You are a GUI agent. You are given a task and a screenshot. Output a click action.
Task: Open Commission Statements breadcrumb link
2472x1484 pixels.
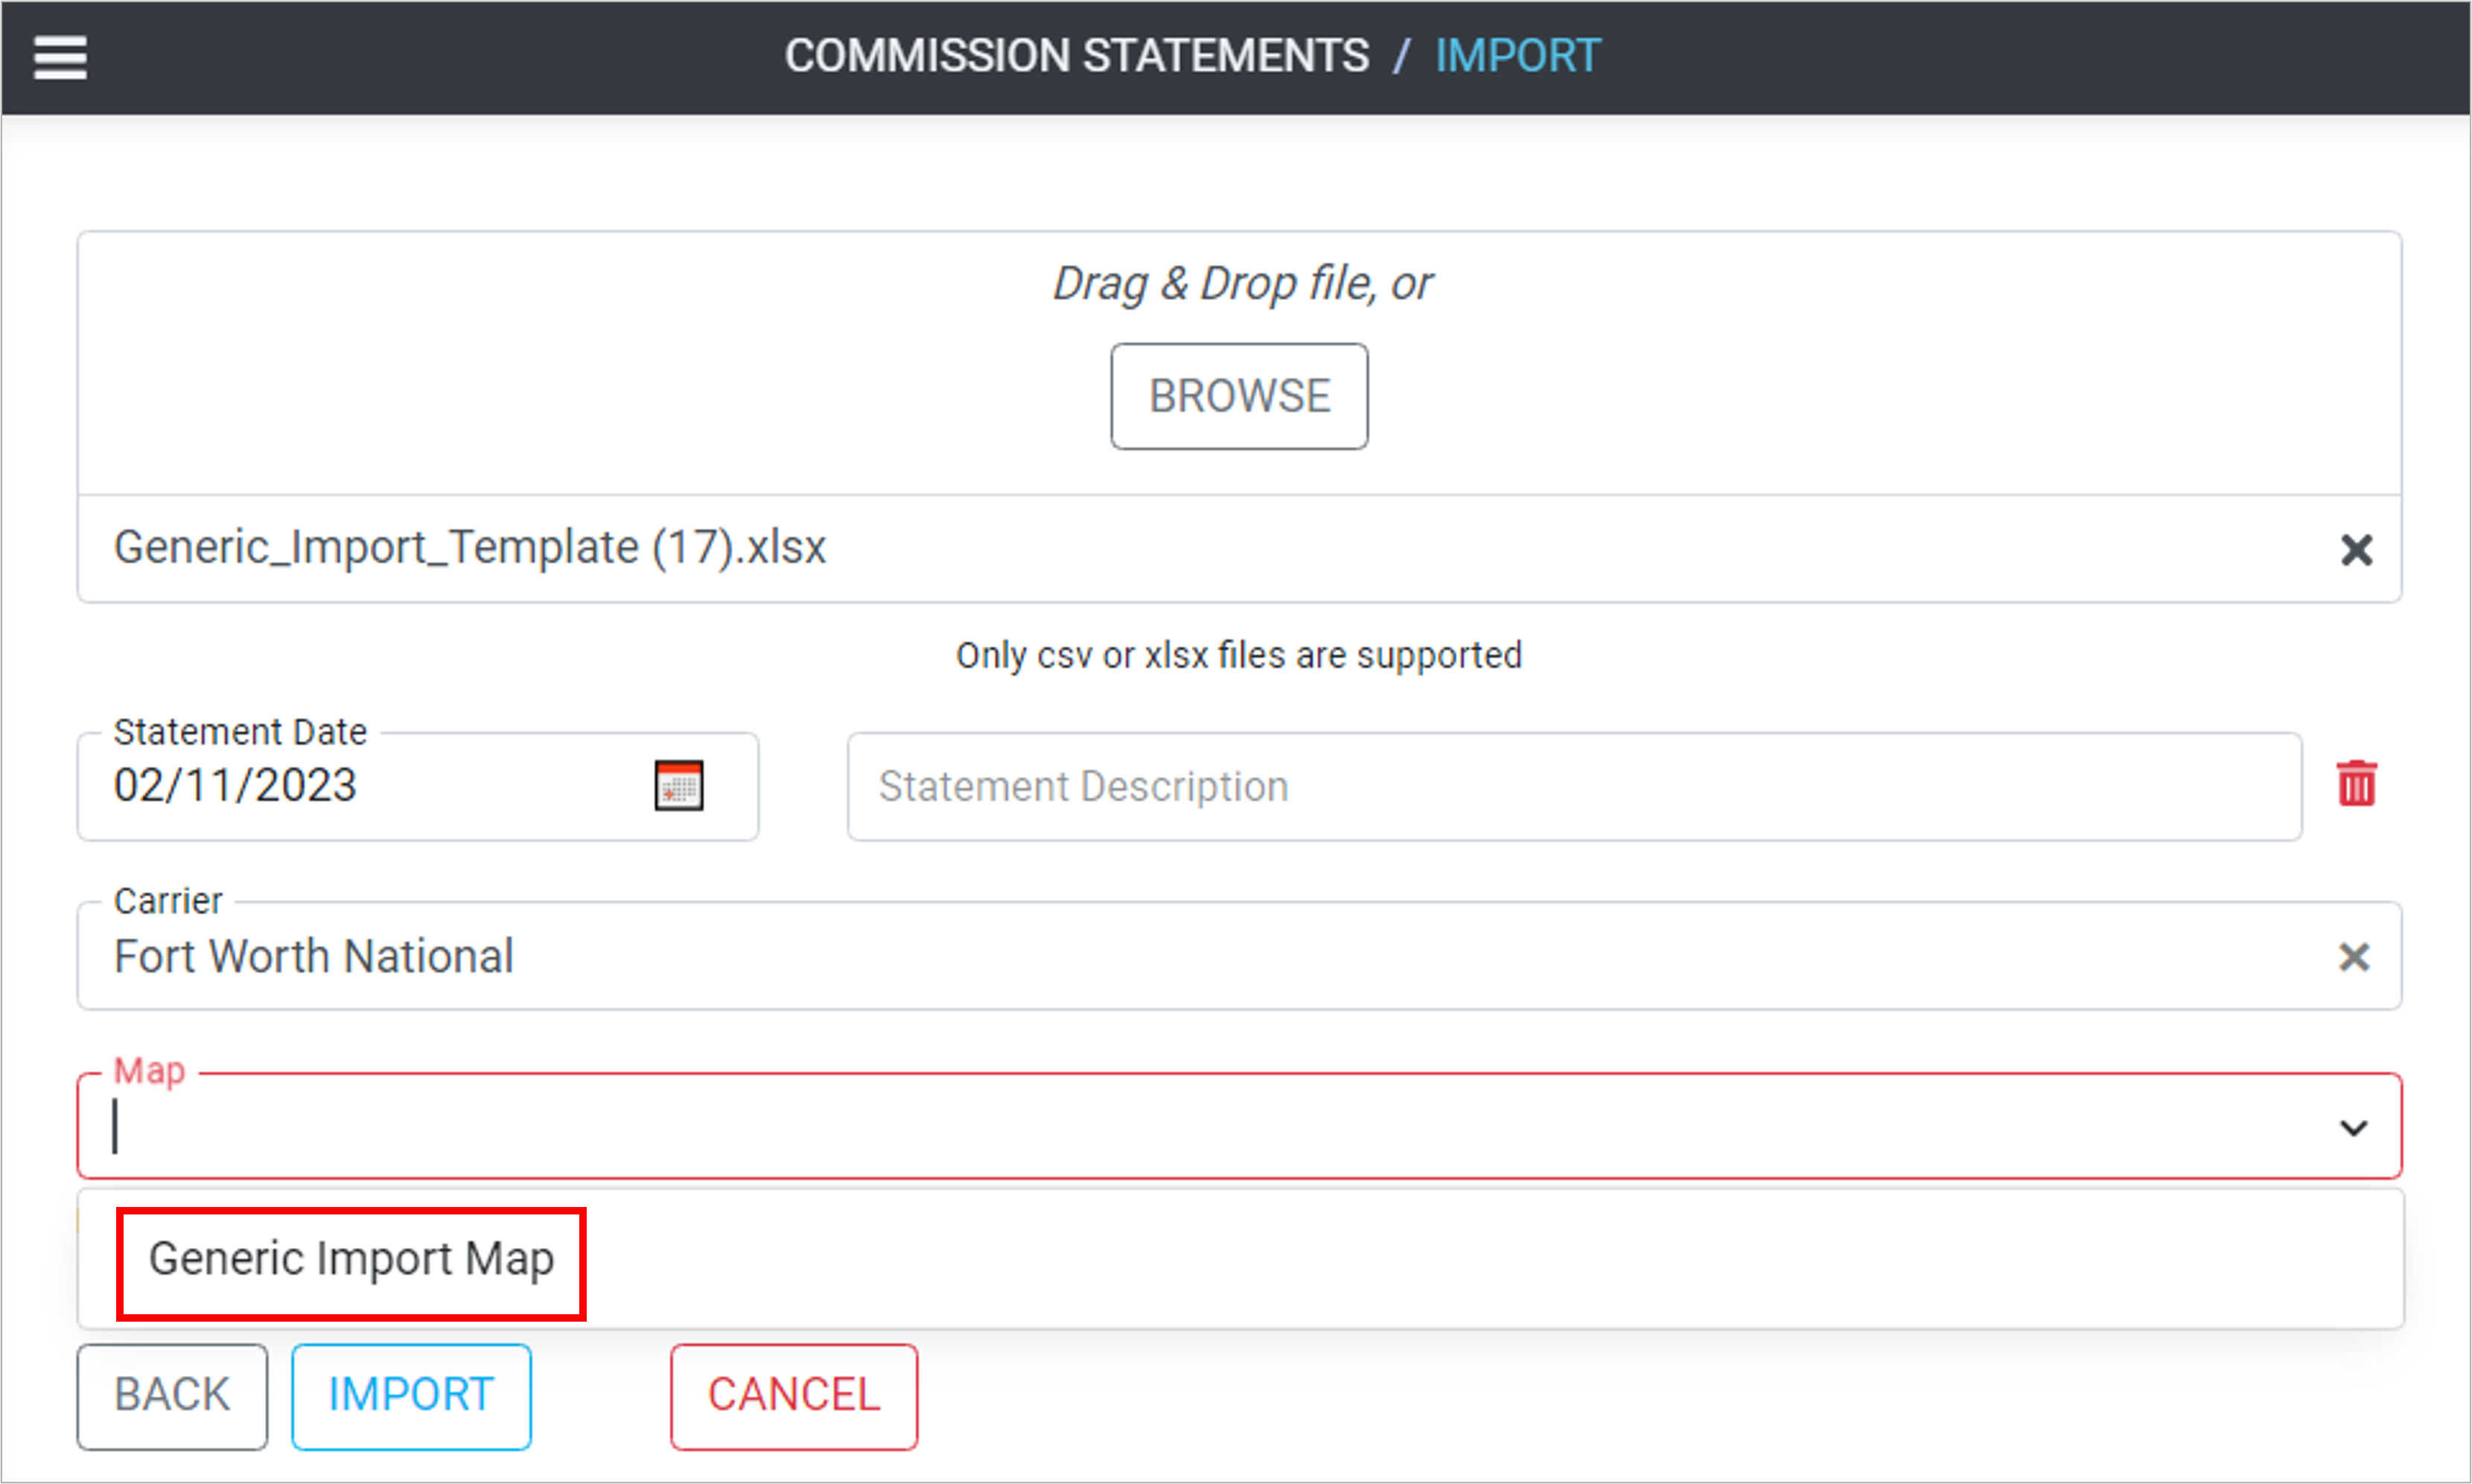tap(1076, 56)
